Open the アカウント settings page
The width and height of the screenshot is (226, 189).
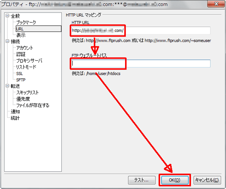coord(25,48)
